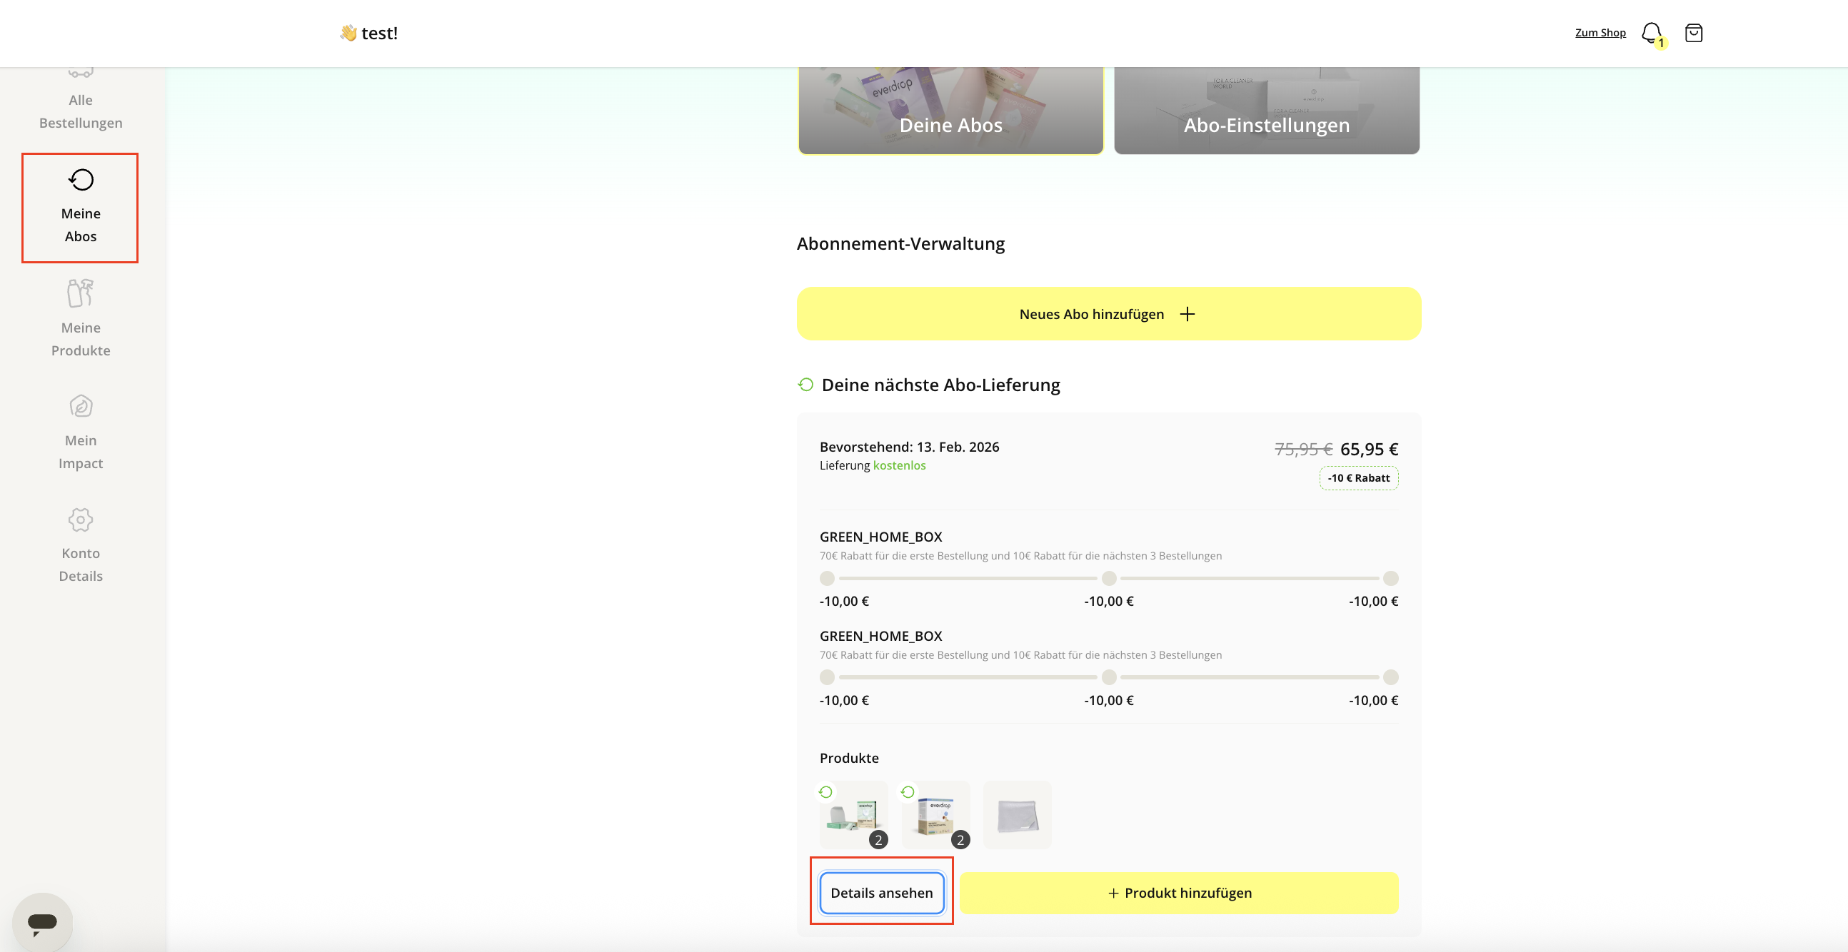Click middle dot of second GREEN_HOME_BOX progress

[x=1108, y=677]
